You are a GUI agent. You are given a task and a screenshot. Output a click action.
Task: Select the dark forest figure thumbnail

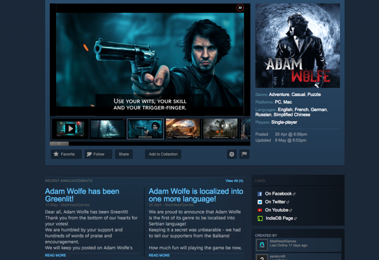pos(108,129)
